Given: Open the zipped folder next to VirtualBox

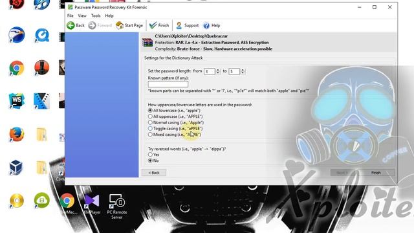Looking at the screenshot, I should [41, 168].
